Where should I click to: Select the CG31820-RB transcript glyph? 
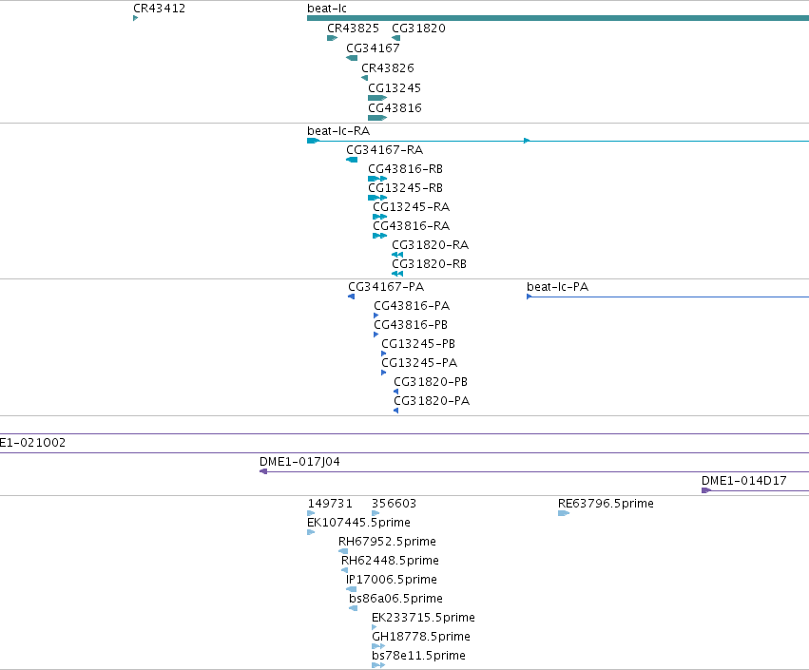[x=397, y=274]
